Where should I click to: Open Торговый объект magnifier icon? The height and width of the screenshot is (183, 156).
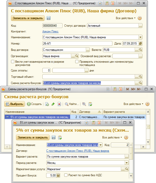click(140, 77)
